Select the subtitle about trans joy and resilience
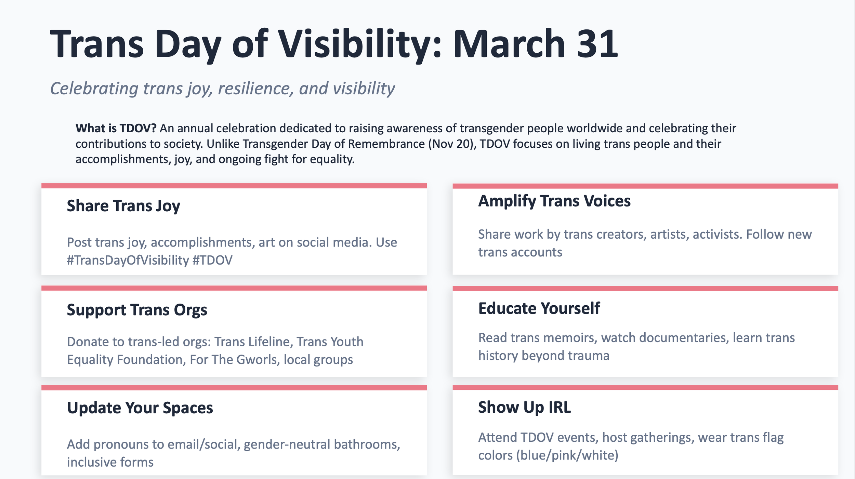Image resolution: width=855 pixels, height=479 pixels. click(222, 89)
